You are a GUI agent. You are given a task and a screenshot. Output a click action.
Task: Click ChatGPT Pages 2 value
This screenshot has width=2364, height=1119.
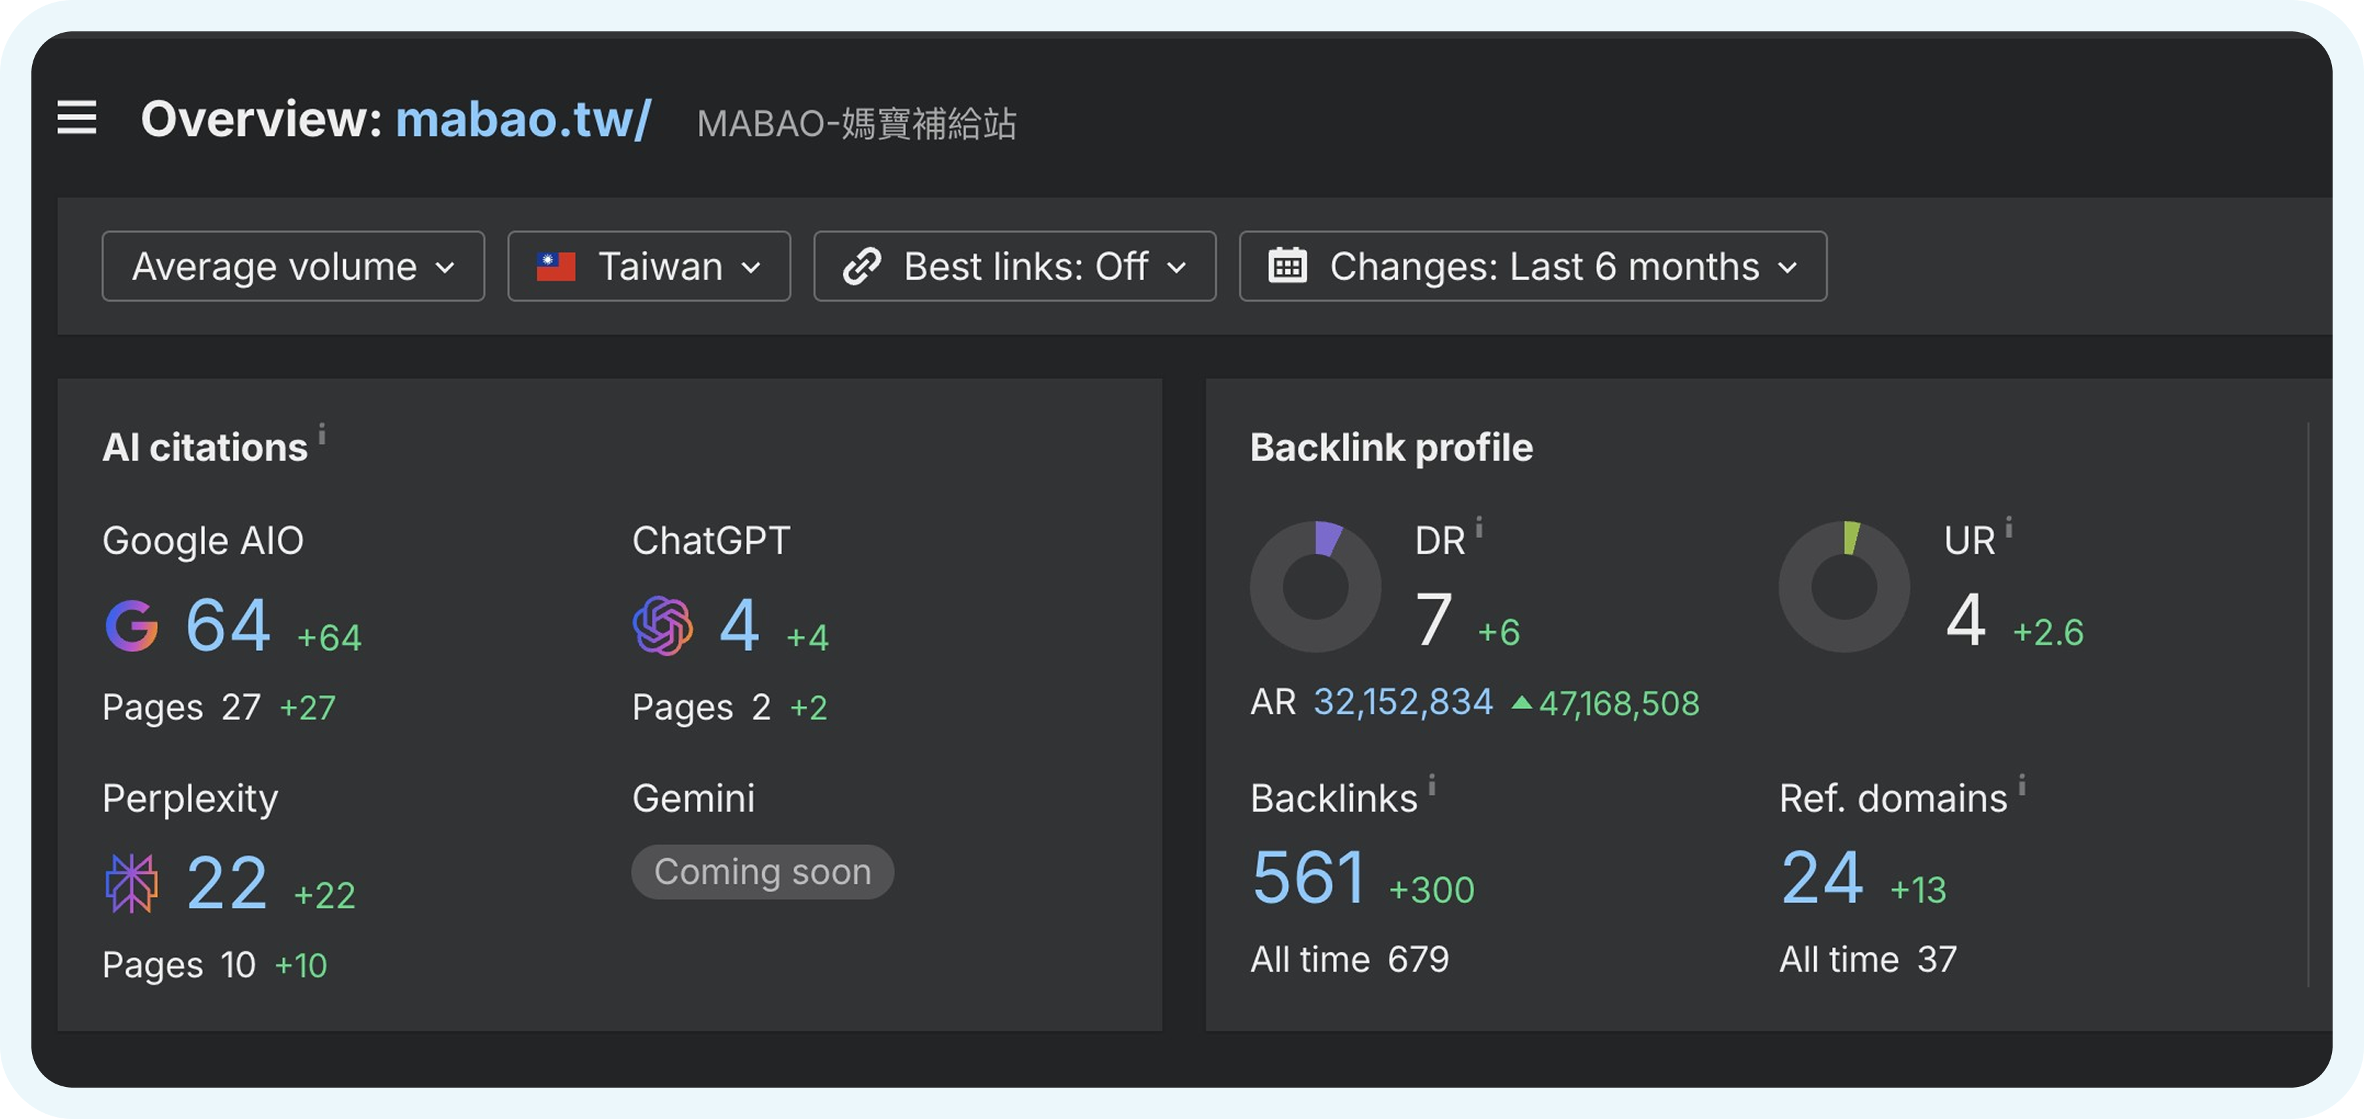point(761,707)
